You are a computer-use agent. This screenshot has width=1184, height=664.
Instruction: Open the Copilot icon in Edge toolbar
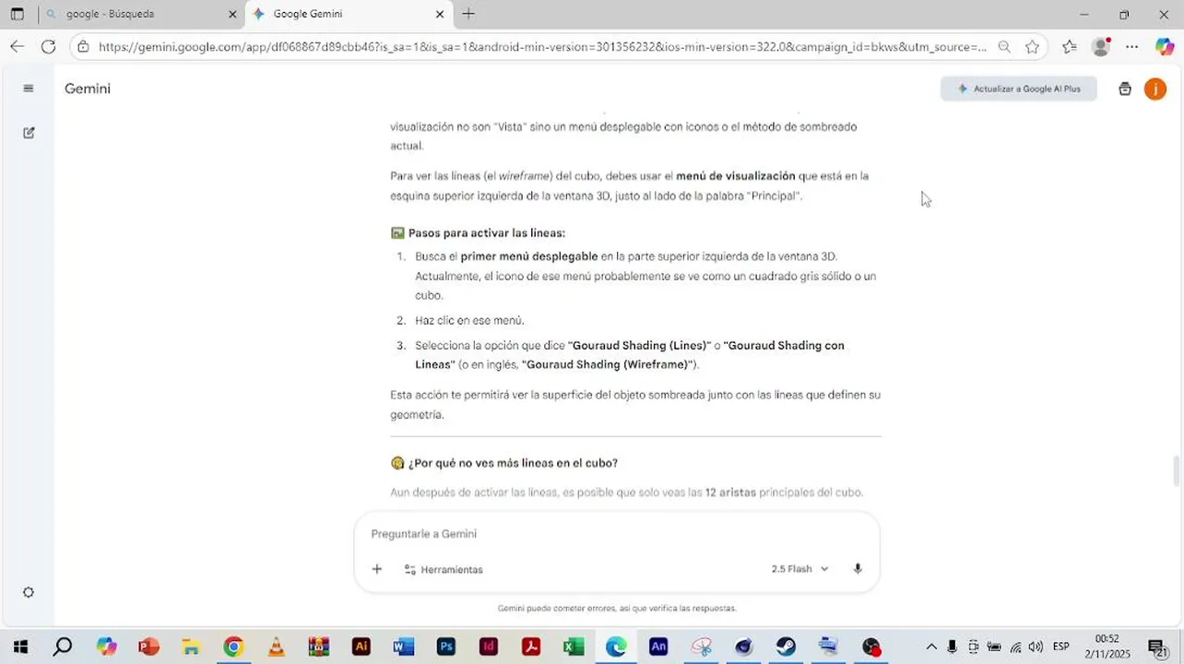click(1164, 46)
